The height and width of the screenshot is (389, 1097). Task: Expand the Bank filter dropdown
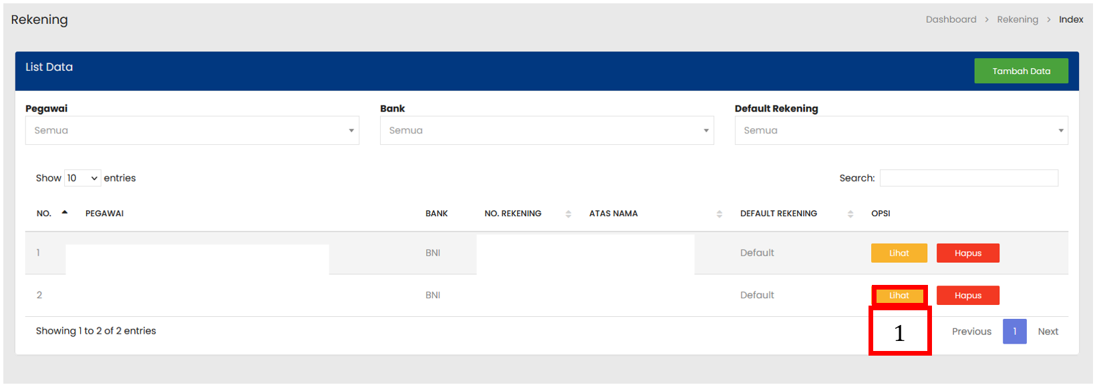546,131
